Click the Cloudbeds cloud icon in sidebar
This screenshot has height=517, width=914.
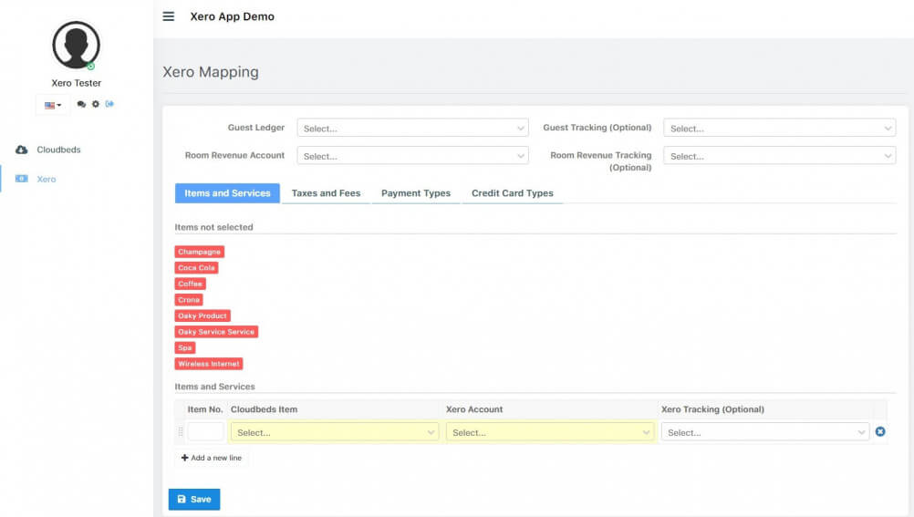[x=22, y=150]
